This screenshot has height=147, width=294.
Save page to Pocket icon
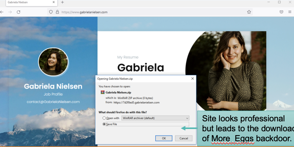pos(281,12)
